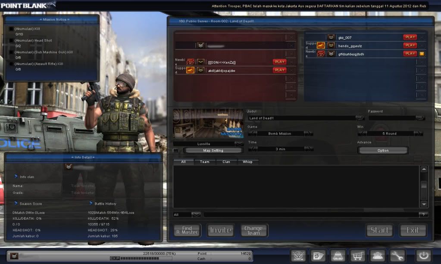Toggle (Sub Machine Gun) Kill mission checkbox
The width and height of the screenshot is (441, 264).
tap(11, 52)
